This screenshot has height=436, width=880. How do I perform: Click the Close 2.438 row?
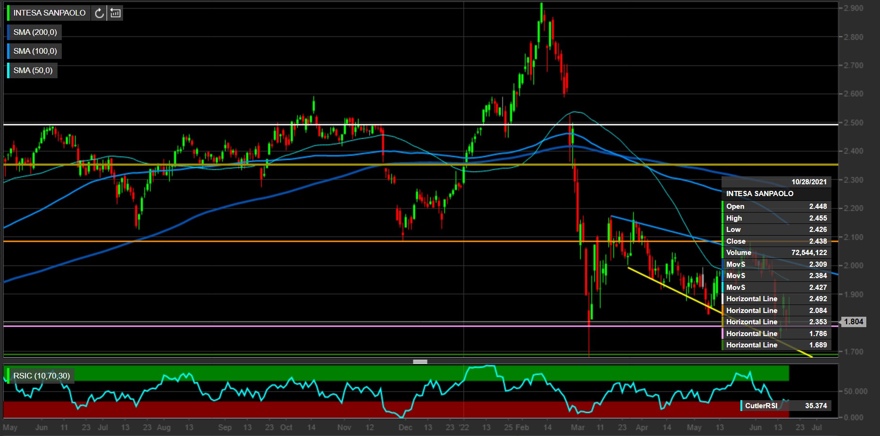click(x=776, y=241)
